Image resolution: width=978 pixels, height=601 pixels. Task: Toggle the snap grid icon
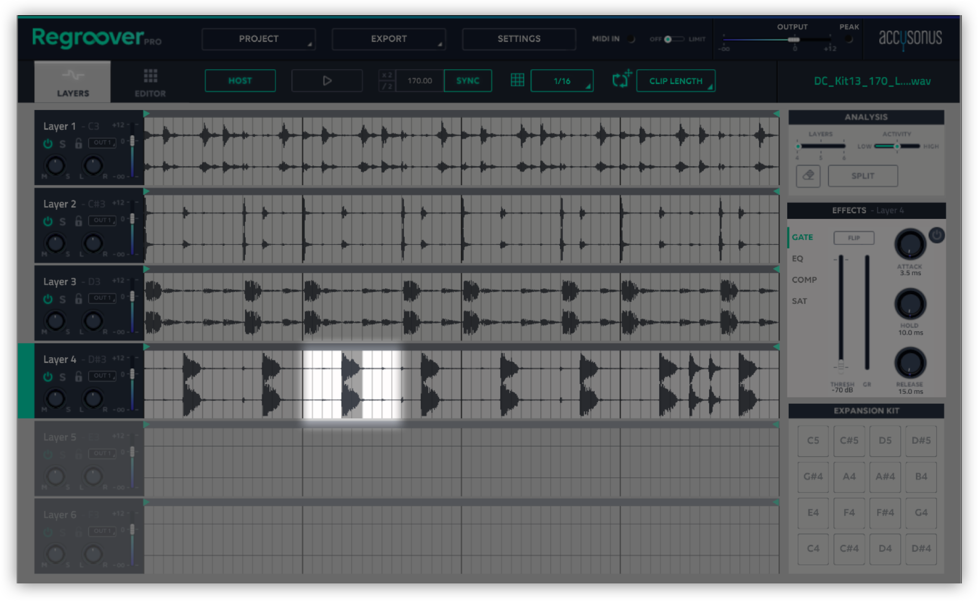pyautogui.click(x=517, y=80)
